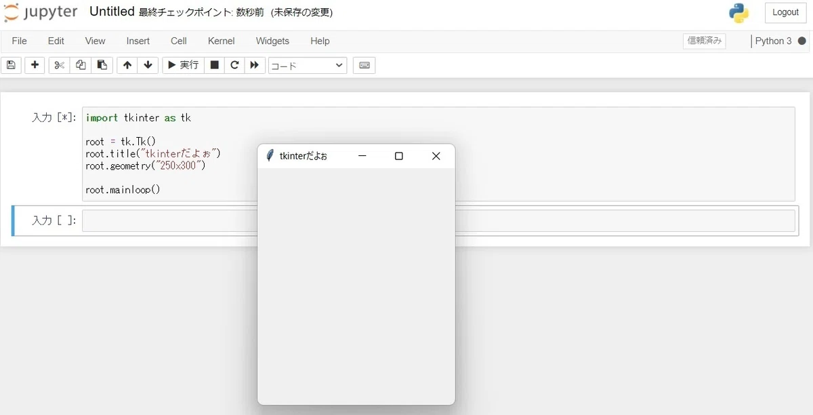Focus the empty second code cell
This screenshot has height=415, width=813.
[x=438, y=221]
